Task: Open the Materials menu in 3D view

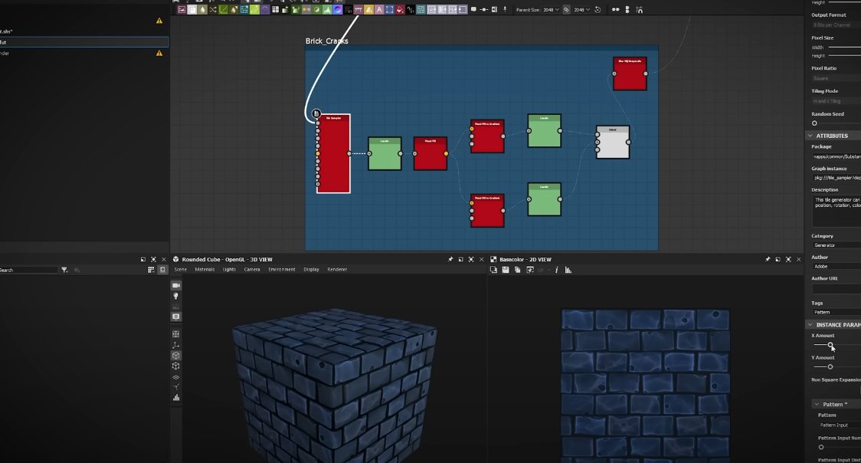Action: [205, 270]
